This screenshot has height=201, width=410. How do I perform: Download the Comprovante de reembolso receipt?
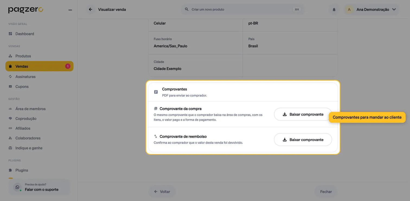(x=303, y=140)
